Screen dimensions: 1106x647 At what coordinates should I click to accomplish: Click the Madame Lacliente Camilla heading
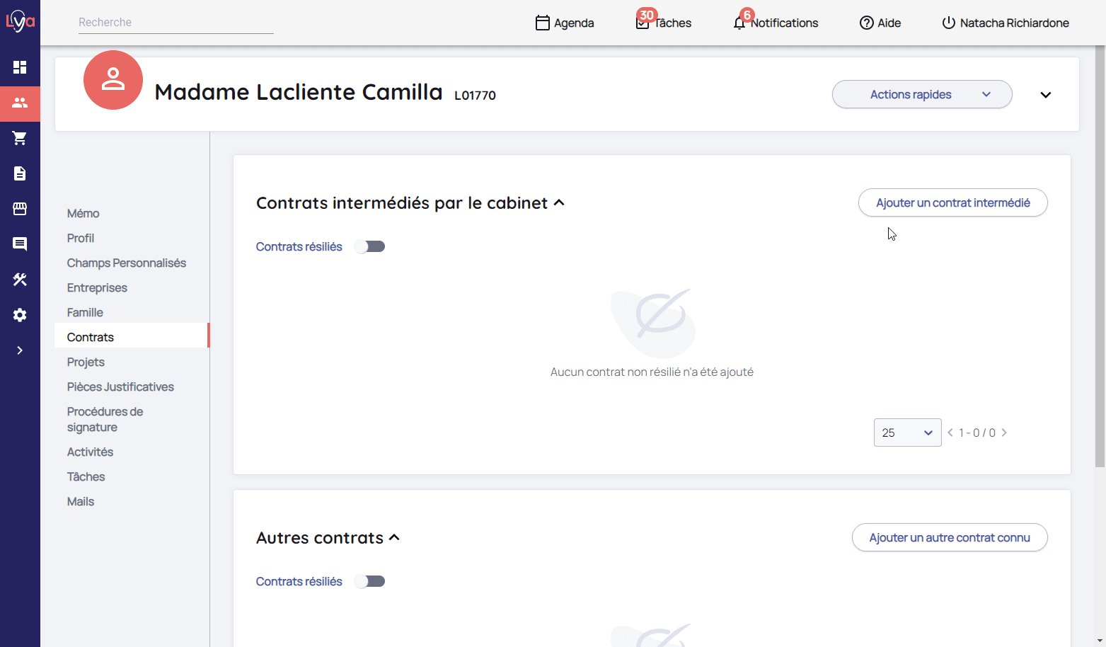pyautogui.click(x=299, y=92)
